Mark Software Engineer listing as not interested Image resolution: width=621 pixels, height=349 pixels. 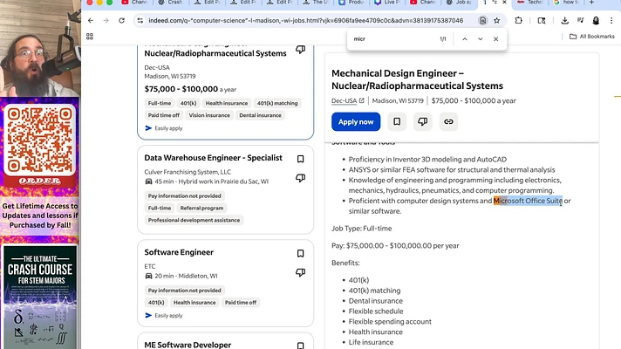pos(300,273)
